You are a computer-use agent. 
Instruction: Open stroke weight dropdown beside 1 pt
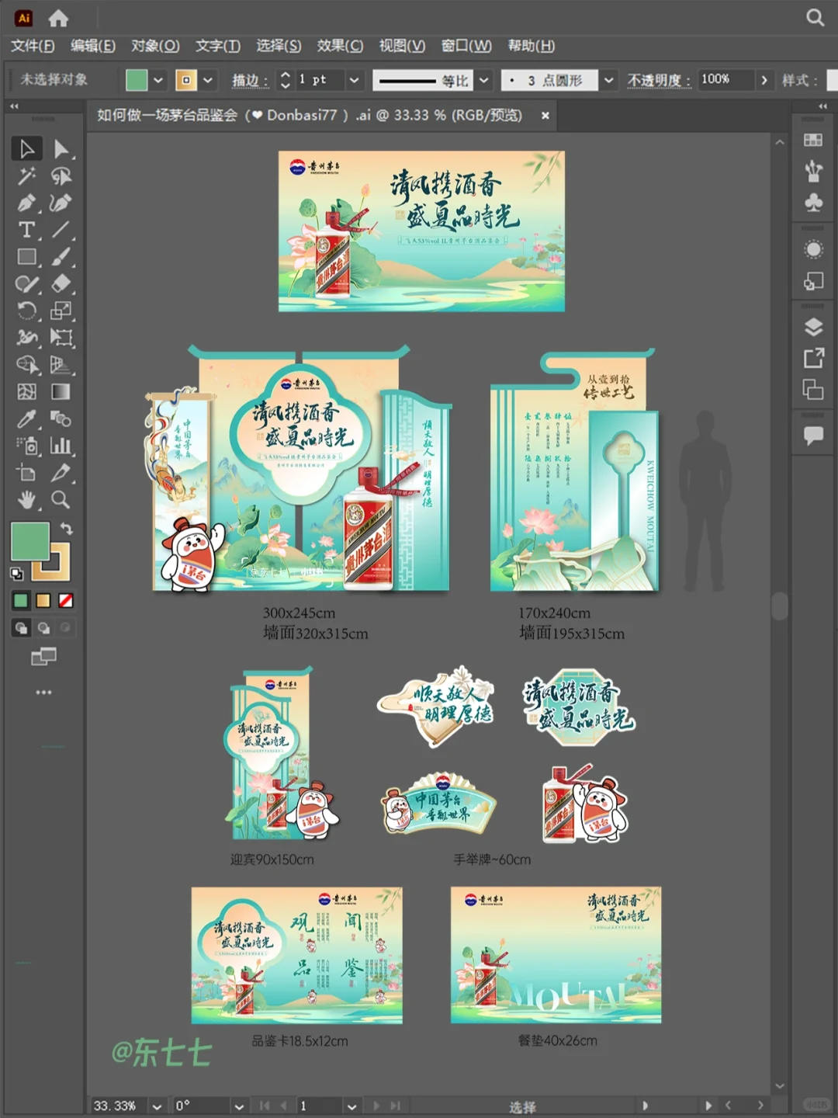[x=354, y=80]
